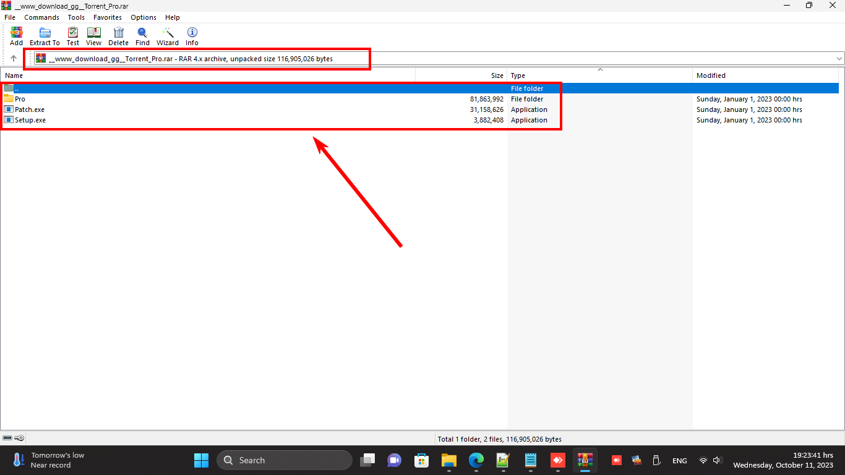Click the WinRAR taskbar icon
Image resolution: width=845 pixels, height=475 pixels.
pyautogui.click(x=585, y=460)
